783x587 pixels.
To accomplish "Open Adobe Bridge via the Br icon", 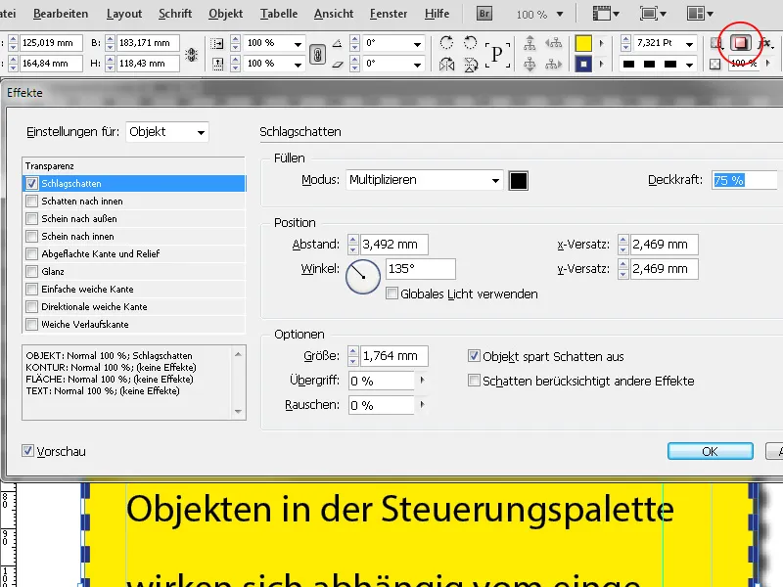I will coord(484,14).
